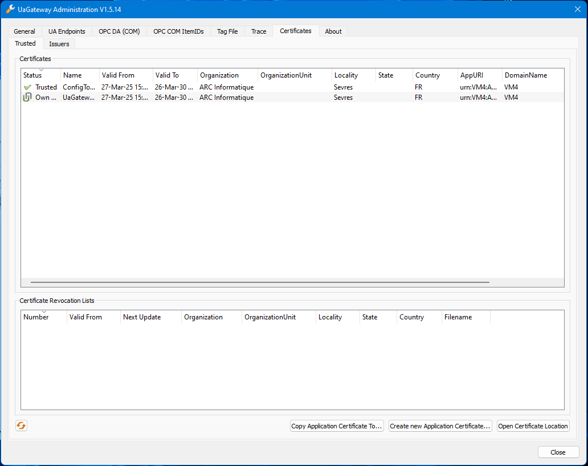Select the UaGatew... certificate name cell
Screen dimensions: 588x466
(x=79, y=98)
